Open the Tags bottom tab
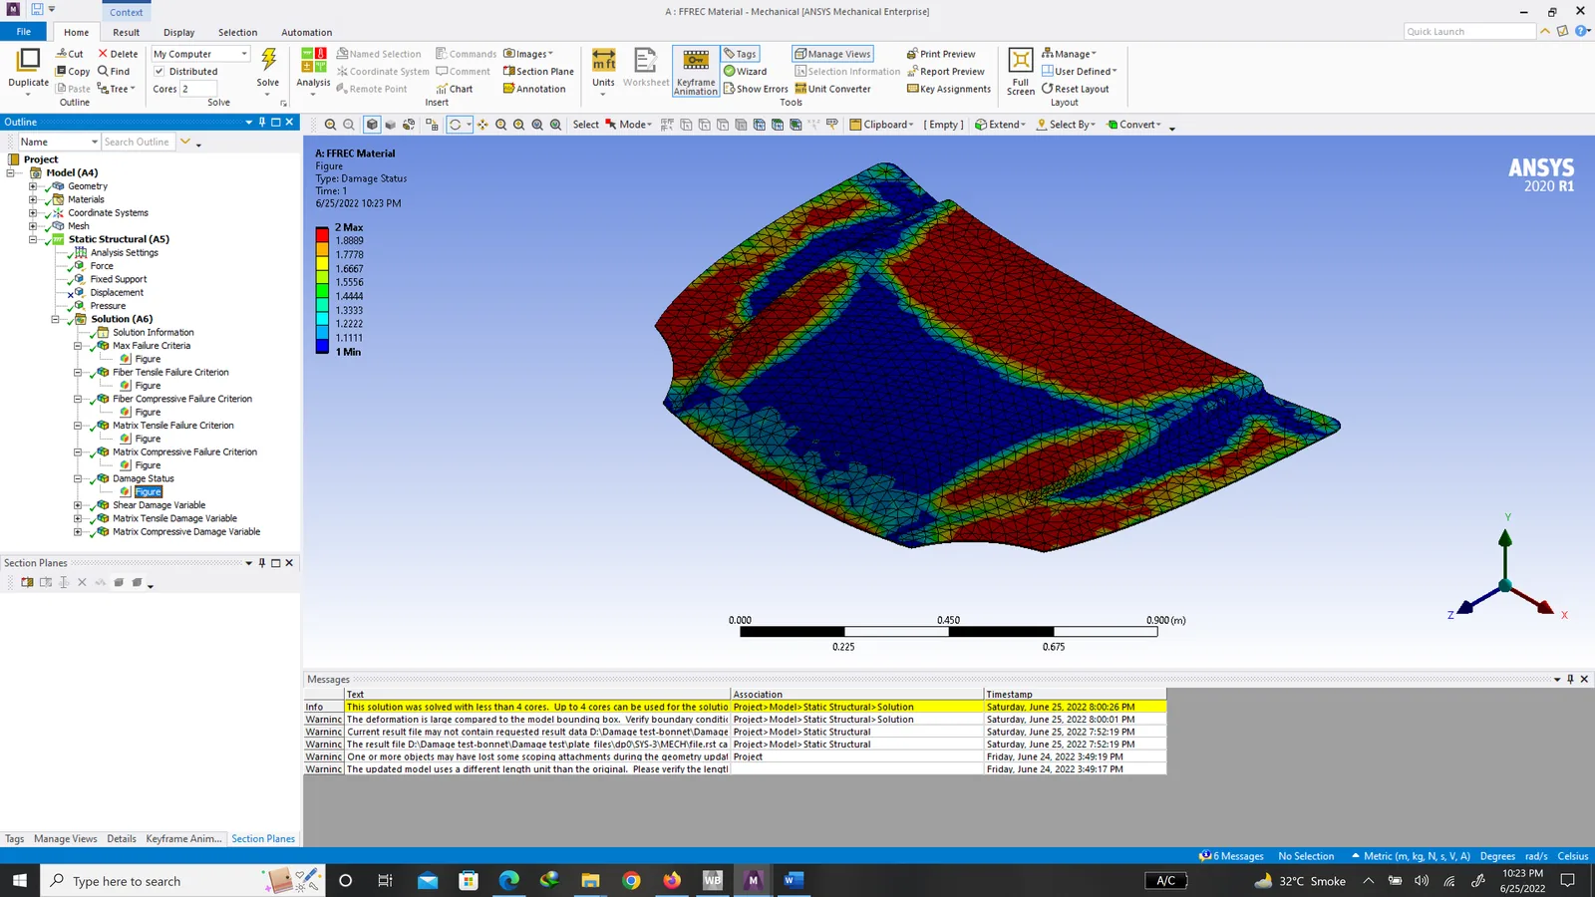Image resolution: width=1595 pixels, height=897 pixels. [x=14, y=838]
